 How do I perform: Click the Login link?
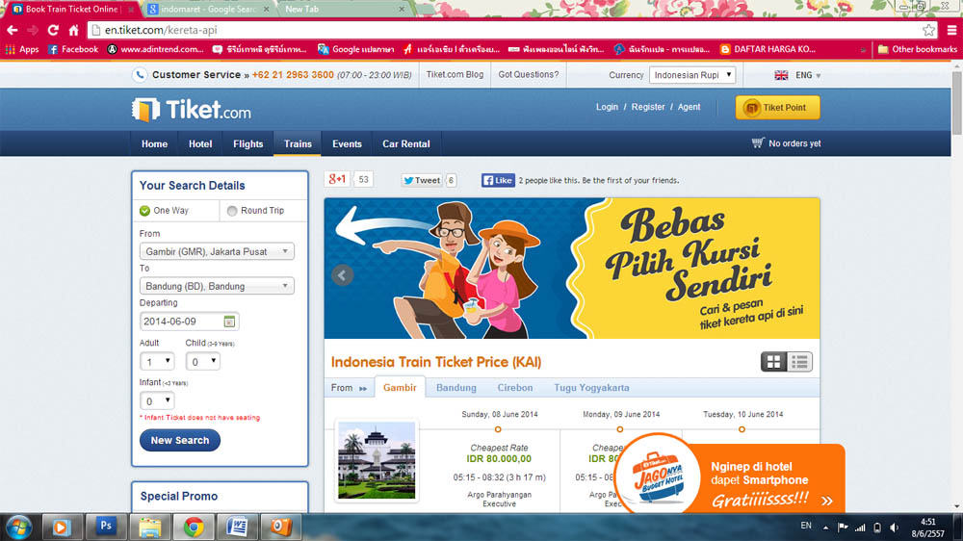click(607, 107)
